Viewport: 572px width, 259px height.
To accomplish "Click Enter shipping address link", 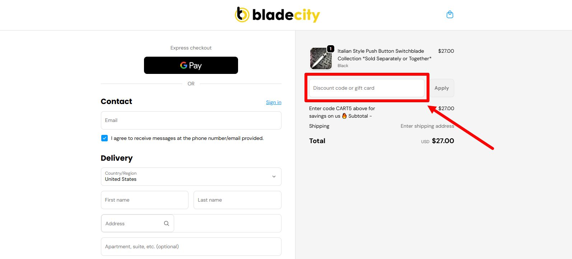I will pos(427,126).
